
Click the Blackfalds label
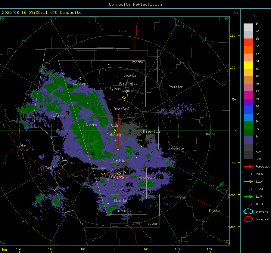[x=128, y=83]
